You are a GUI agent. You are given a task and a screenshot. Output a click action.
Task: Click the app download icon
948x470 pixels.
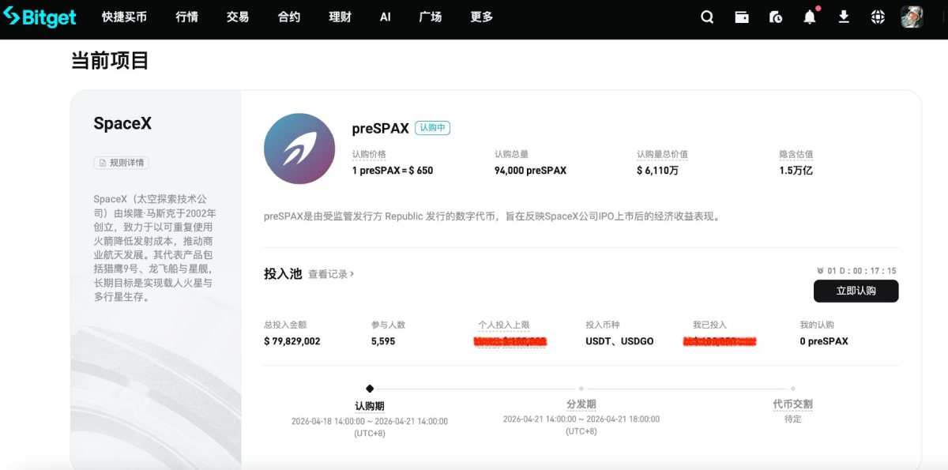click(x=843, y=17)
